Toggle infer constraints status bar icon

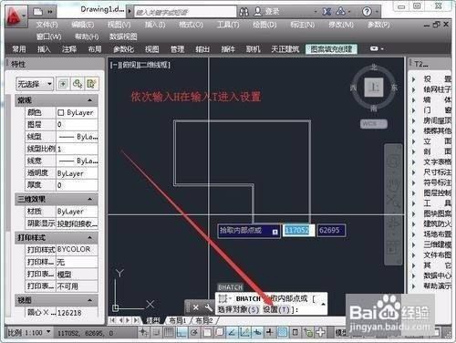143,332
